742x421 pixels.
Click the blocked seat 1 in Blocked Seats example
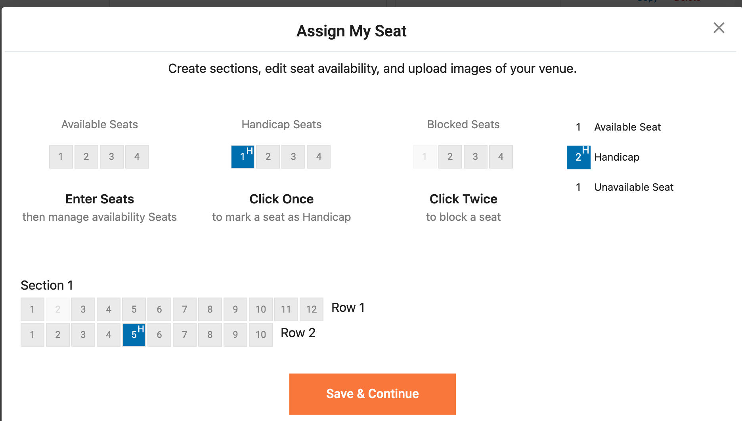(425, 156)
